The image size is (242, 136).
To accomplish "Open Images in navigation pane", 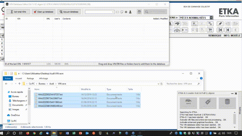I will (16, 109).
